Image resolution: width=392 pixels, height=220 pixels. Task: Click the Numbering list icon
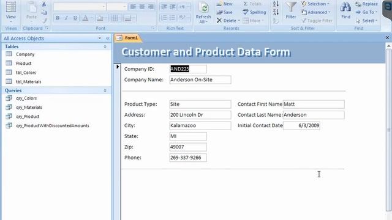164,18
